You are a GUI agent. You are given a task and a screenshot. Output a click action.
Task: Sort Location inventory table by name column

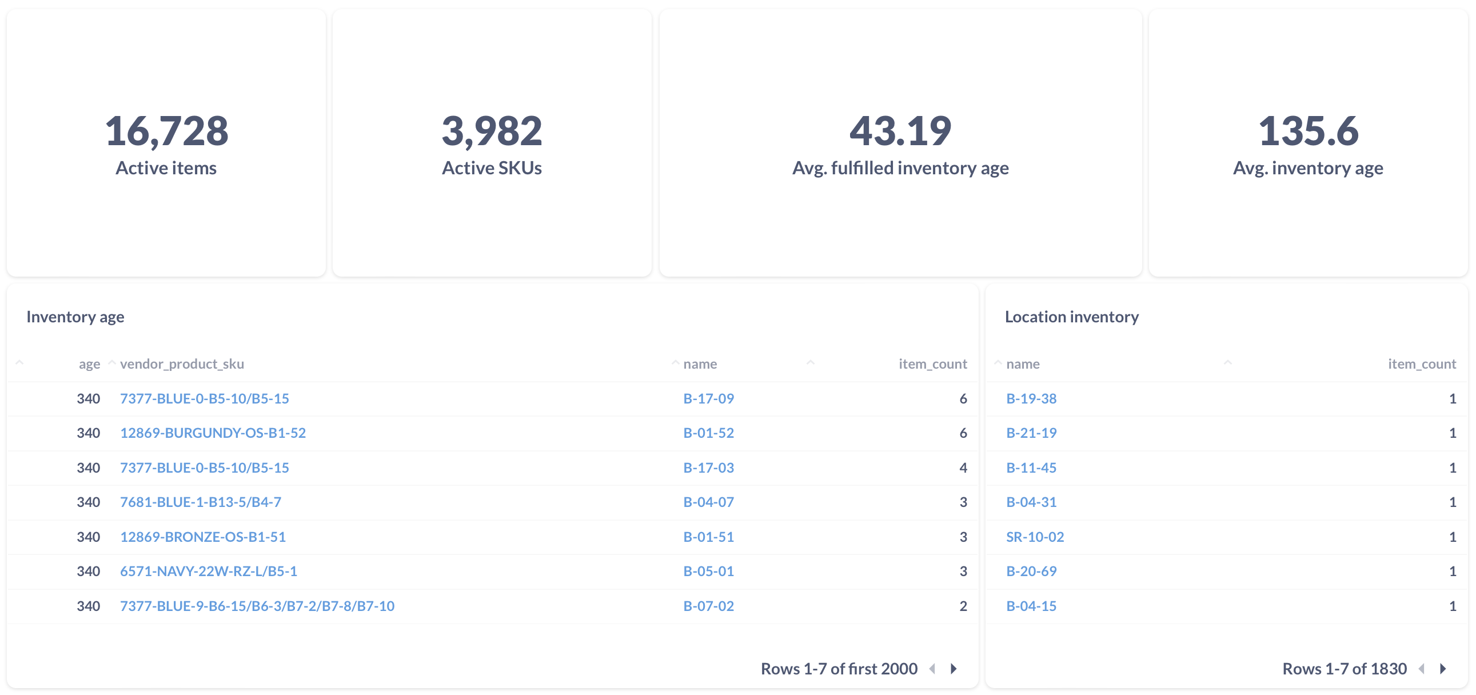pyautogui.click(x=1023, y=364)
